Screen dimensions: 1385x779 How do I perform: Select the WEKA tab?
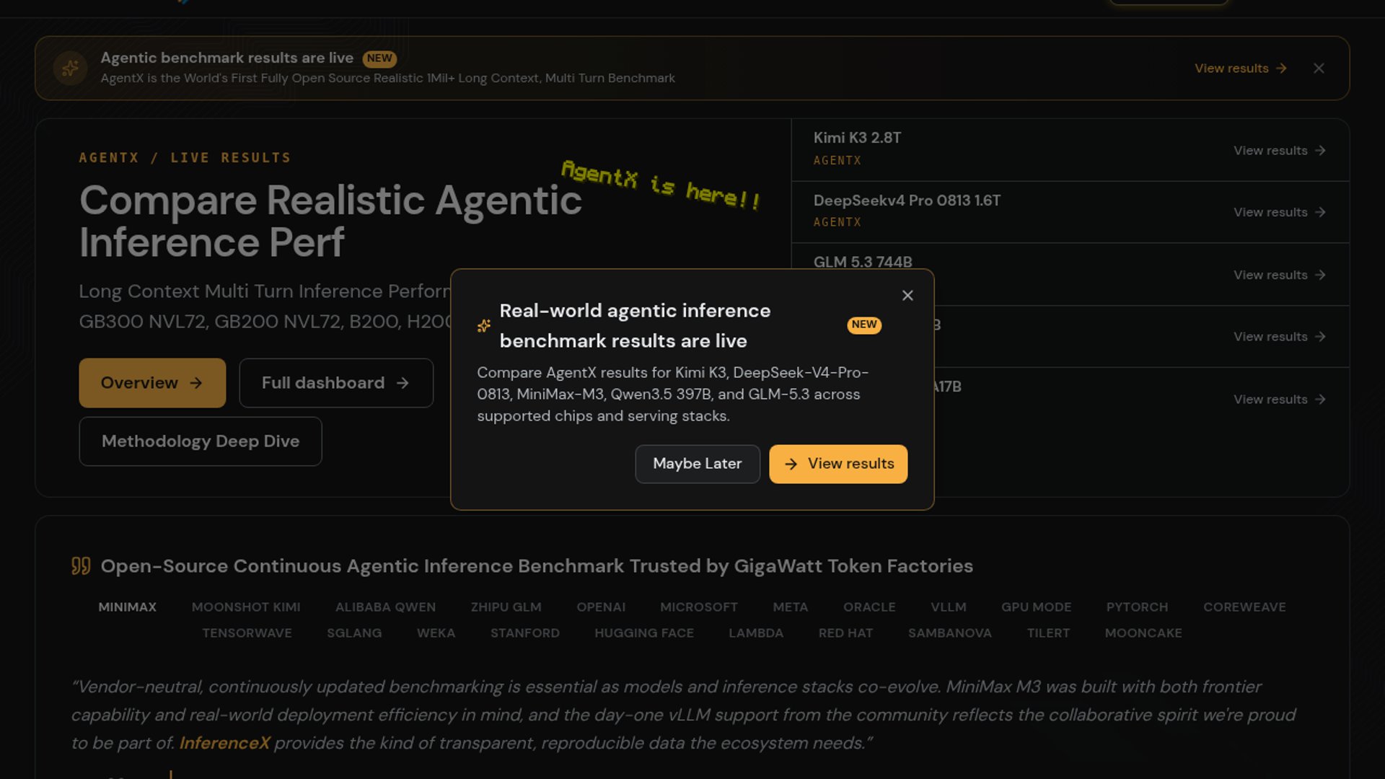click(x=436, y=633)
